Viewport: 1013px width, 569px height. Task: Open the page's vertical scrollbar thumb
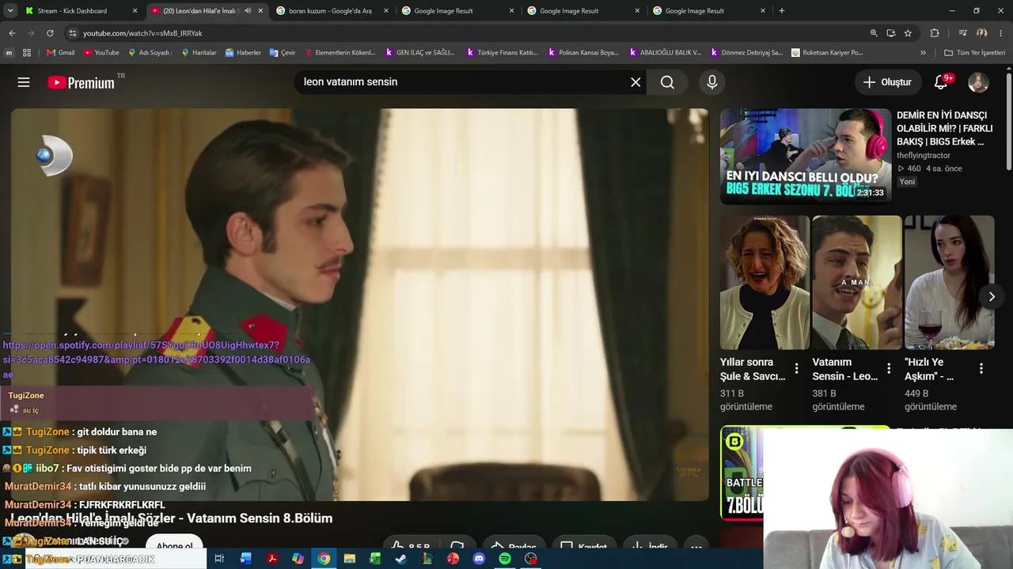coord(1009,120)
